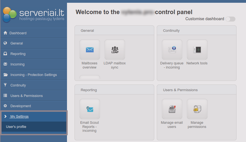Open the Continuity sidebar menu

[18, 85]
